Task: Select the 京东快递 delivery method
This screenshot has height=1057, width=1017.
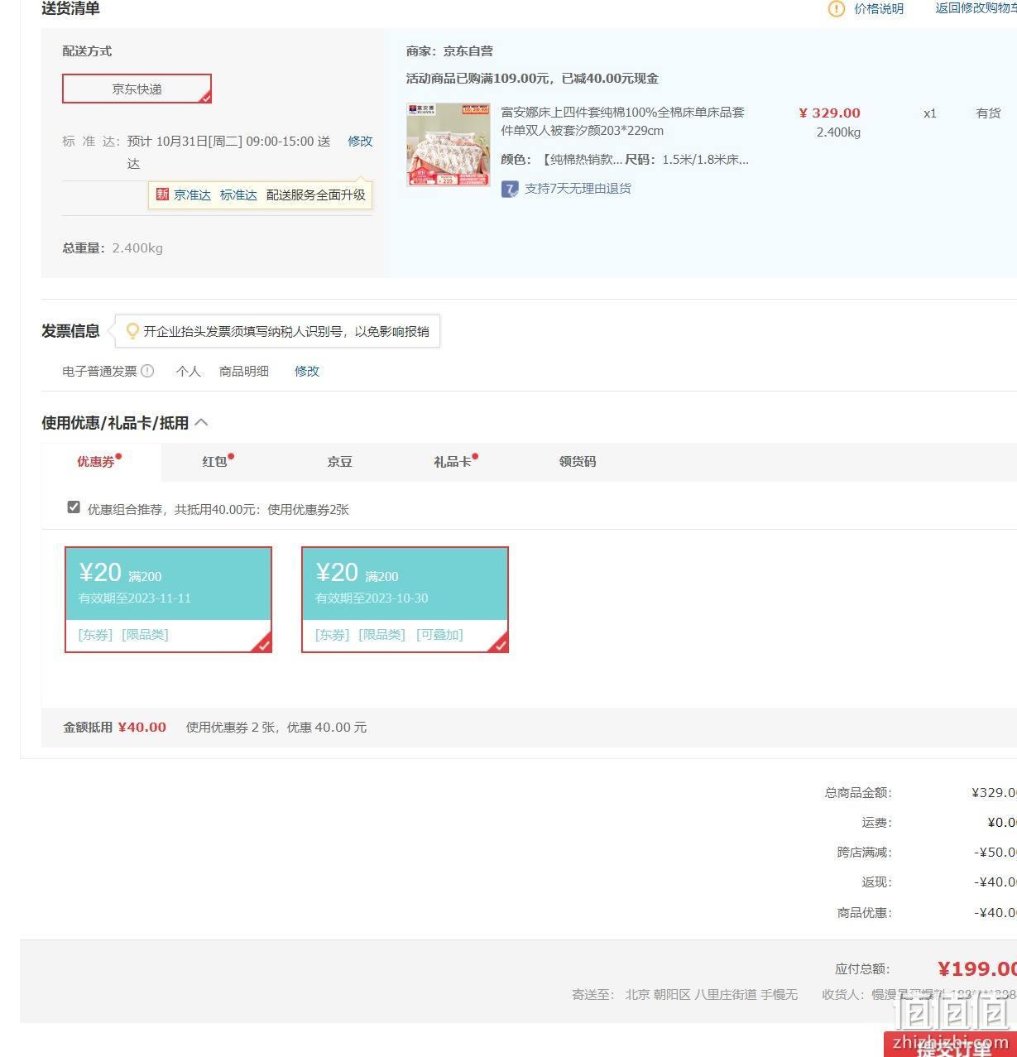Action: (x=137, y=89)
